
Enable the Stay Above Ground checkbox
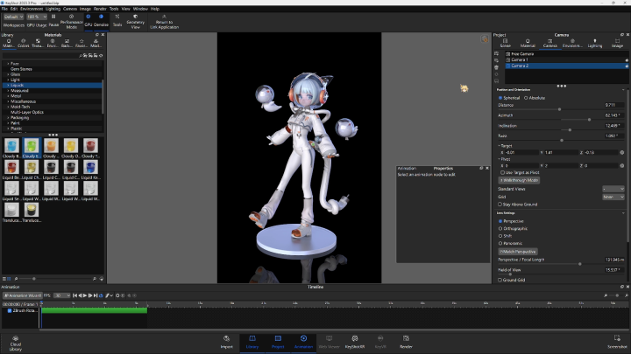click(500, 205)
